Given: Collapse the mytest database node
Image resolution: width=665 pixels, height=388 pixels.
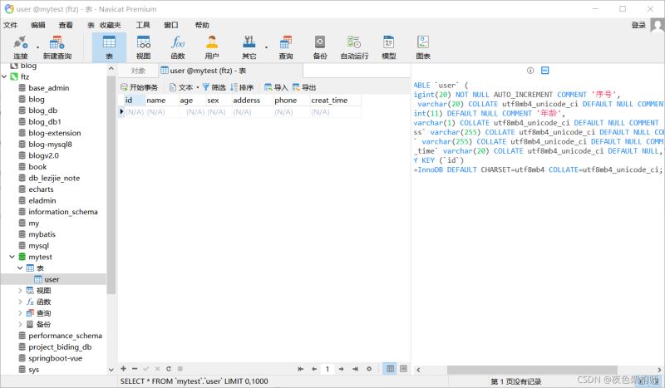Looking at the screenshot, I should coord(12,257).
